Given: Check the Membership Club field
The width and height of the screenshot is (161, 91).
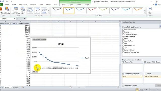Looking at the screenshot, I should tap(123, 45).
